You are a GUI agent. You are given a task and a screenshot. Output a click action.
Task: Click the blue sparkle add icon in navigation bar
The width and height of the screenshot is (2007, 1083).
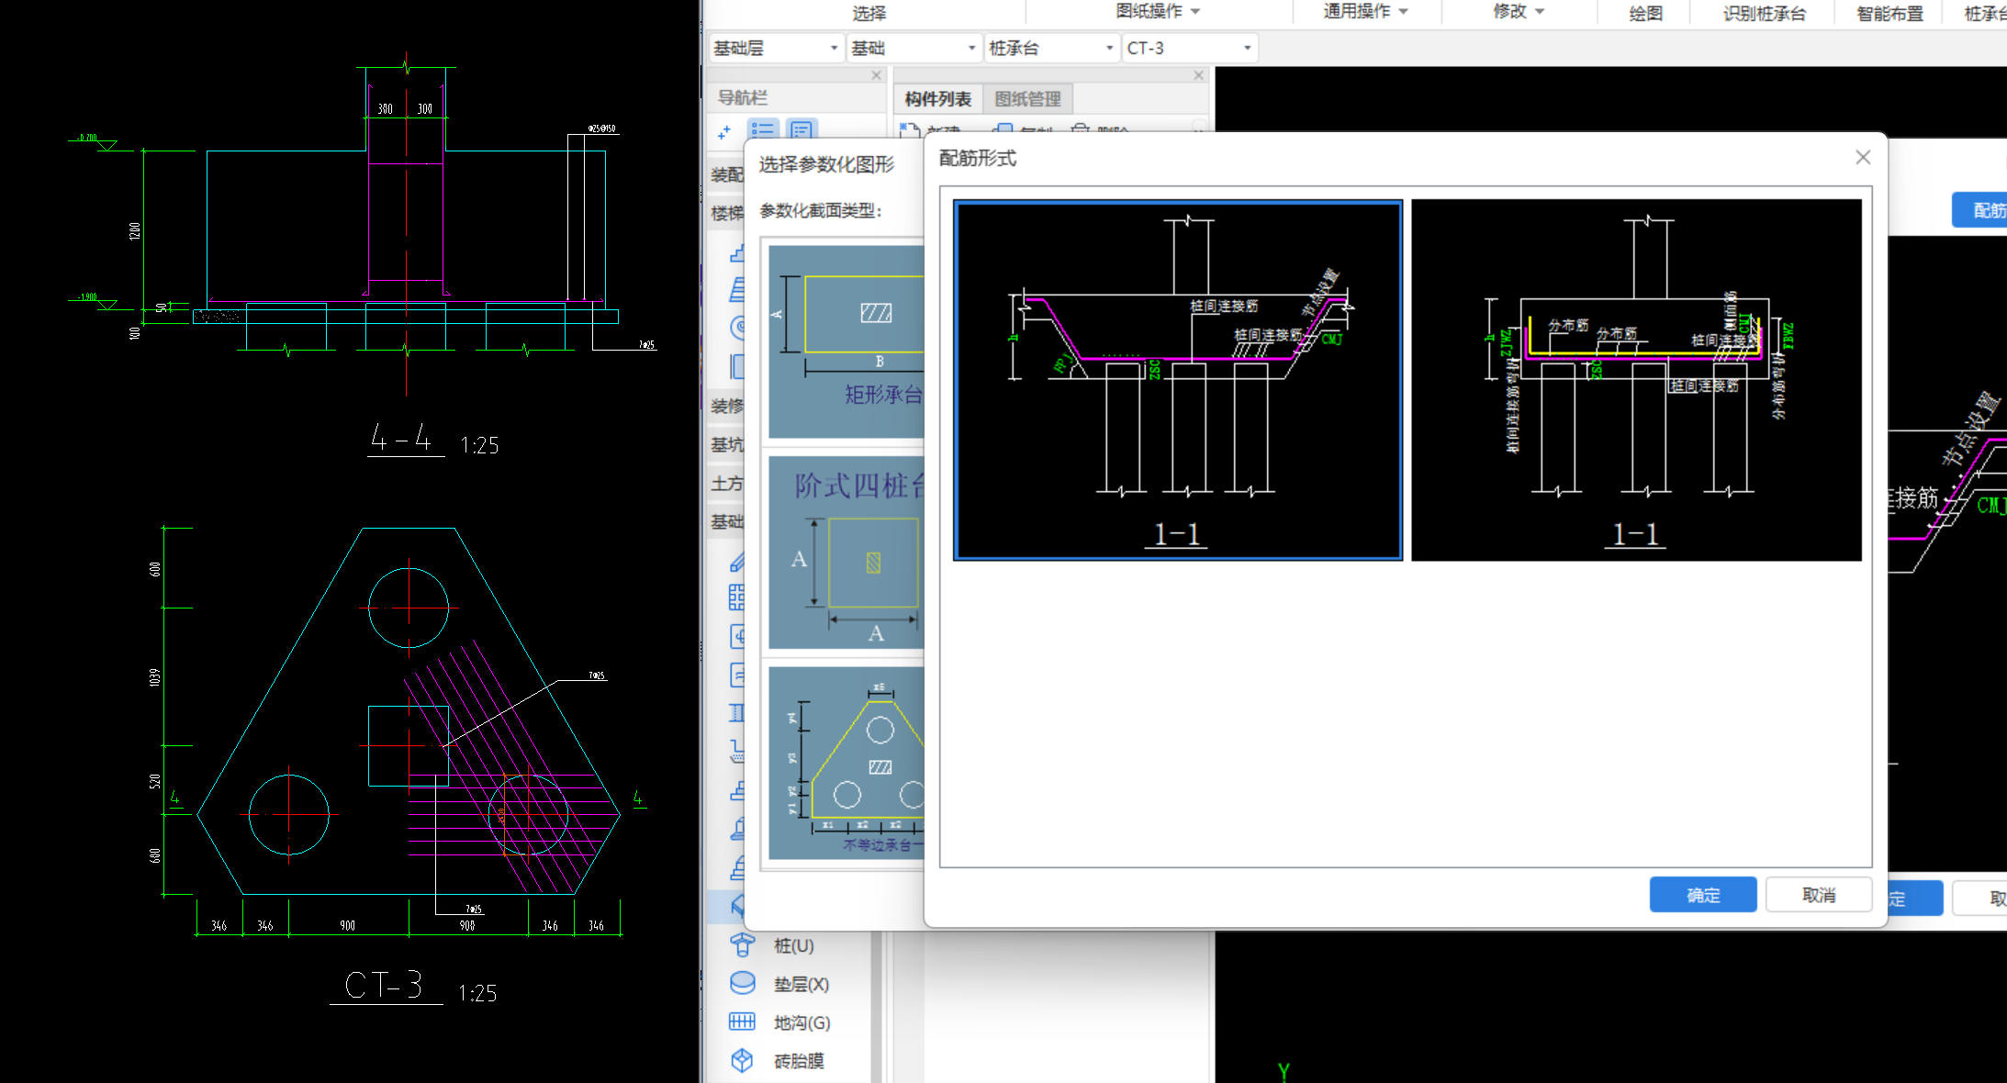[x=724, y=132]
